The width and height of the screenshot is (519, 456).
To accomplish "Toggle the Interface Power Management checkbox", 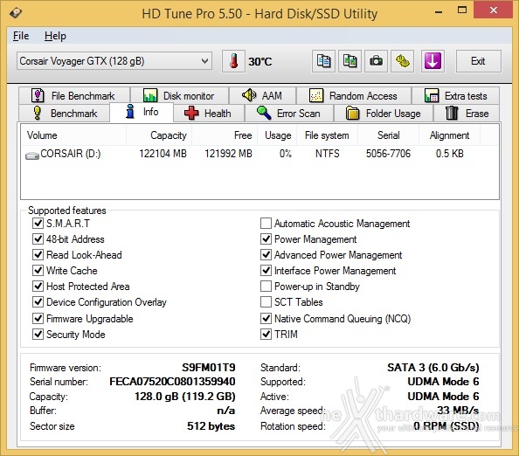I will point(266,270).
